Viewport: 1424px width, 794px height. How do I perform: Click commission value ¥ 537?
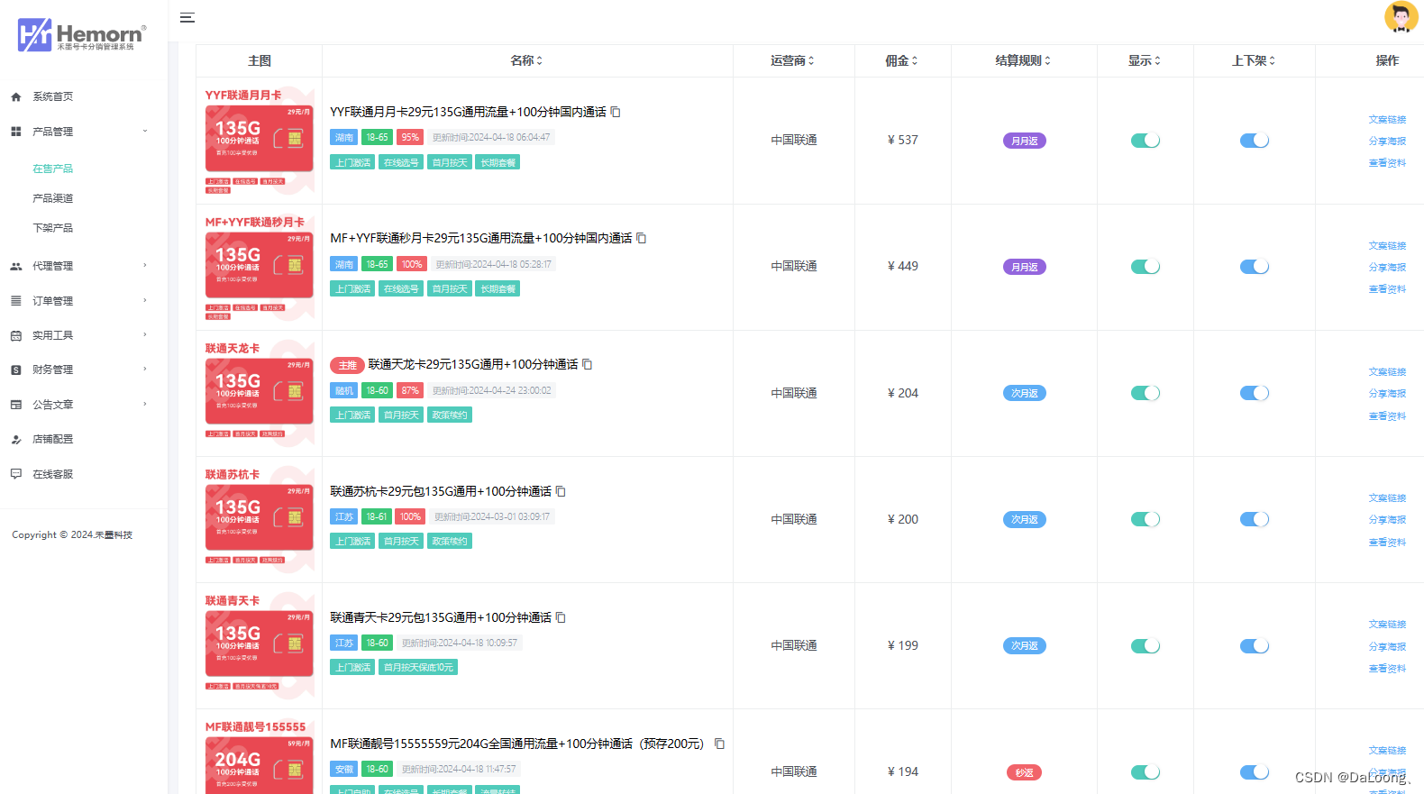902,141
